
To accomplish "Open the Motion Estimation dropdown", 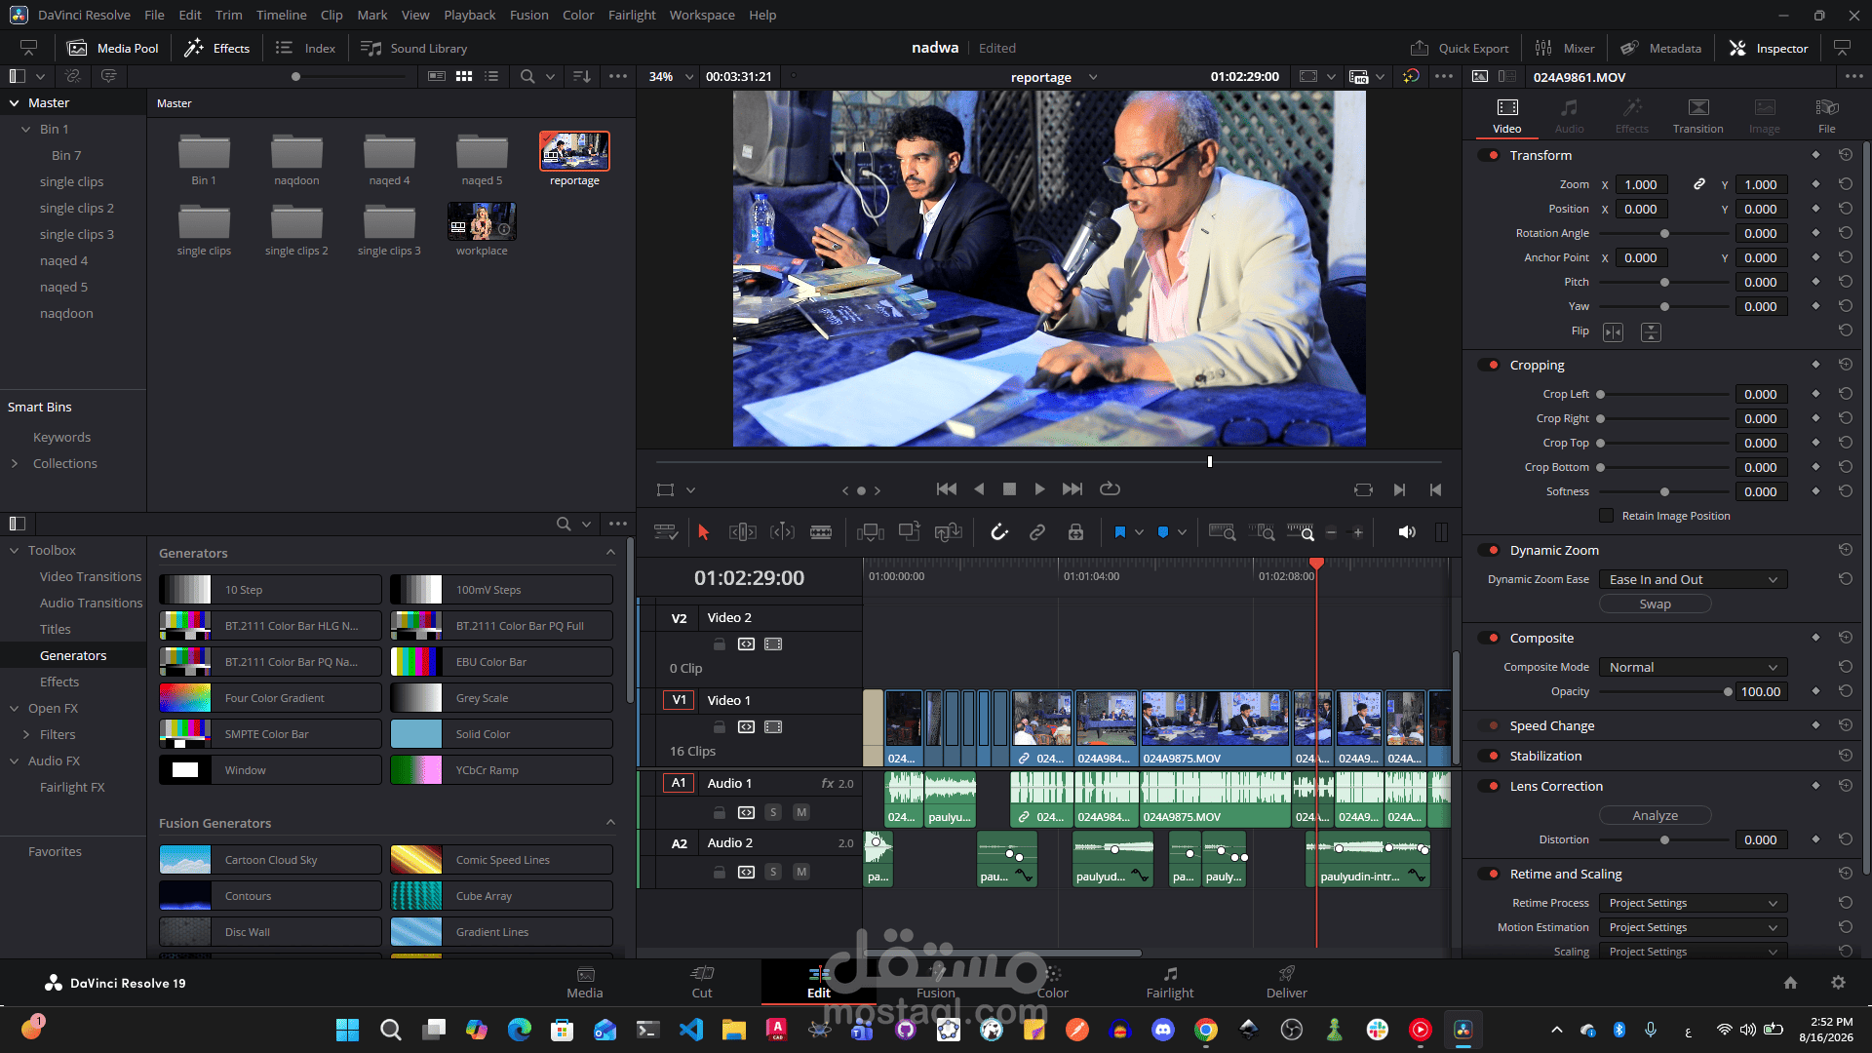I will (1693, 927).
